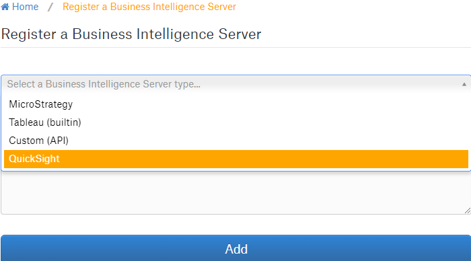Choose MicroStrategy from the list

pos(235,104)
